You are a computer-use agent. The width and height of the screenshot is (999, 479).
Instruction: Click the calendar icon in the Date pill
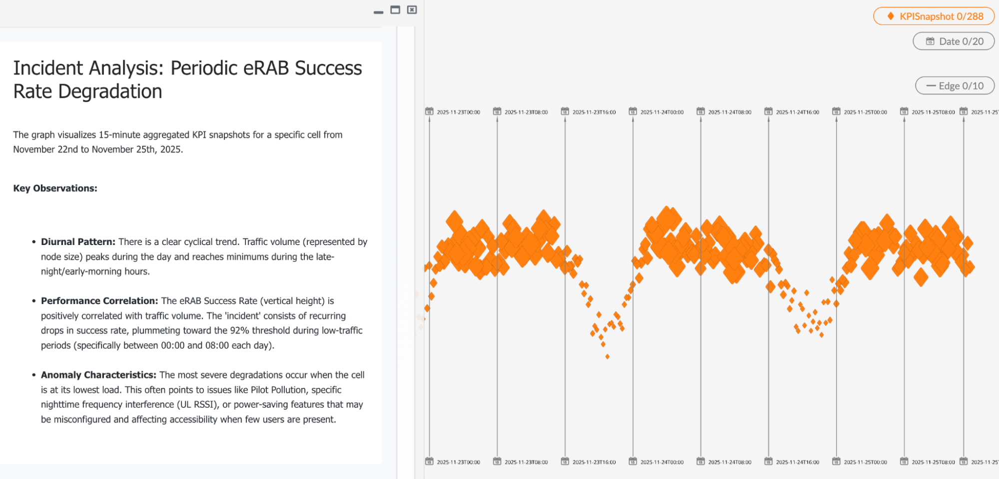point(930,41)
